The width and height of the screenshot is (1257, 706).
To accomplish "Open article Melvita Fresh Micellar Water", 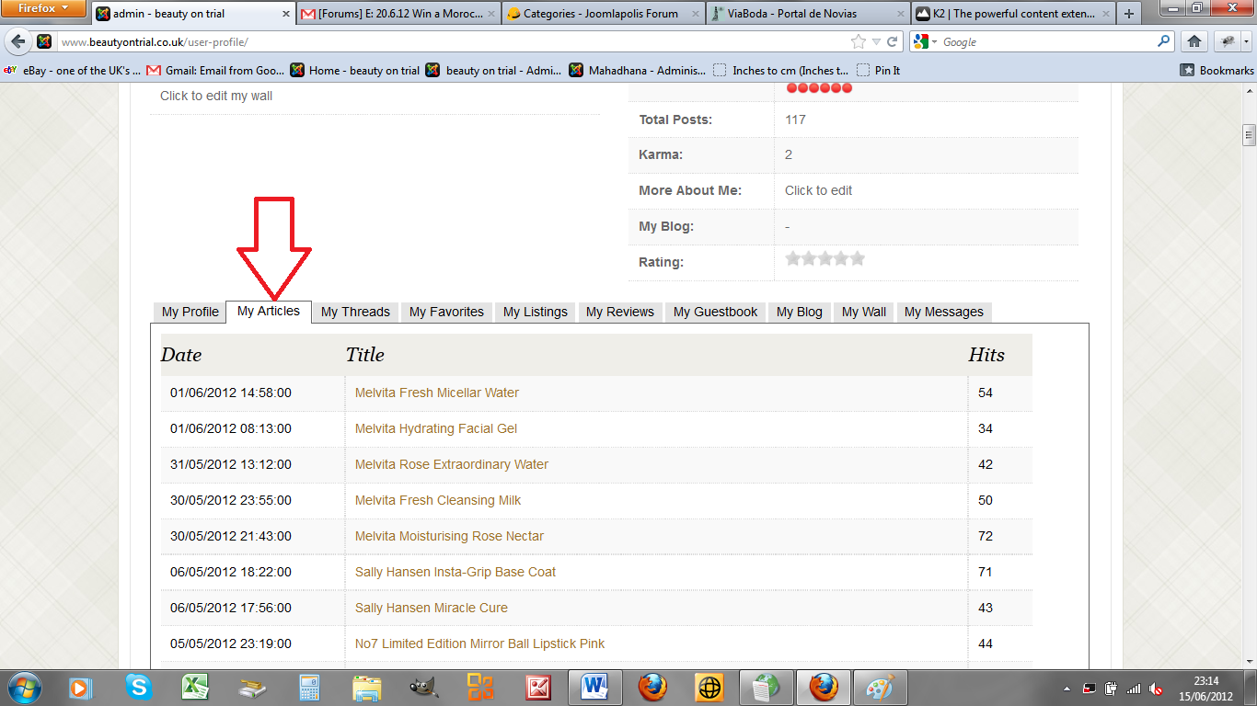I will point(437,393).
